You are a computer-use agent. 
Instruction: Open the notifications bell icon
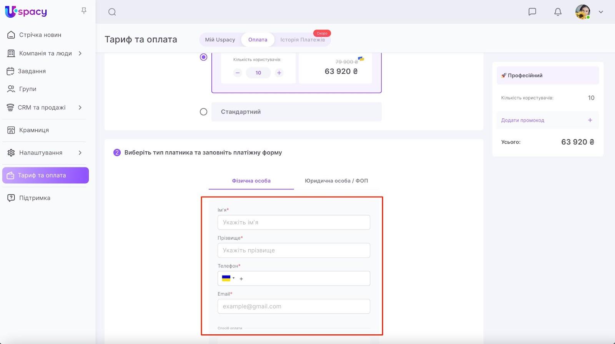pyautogui.click(x=558, y=12)
